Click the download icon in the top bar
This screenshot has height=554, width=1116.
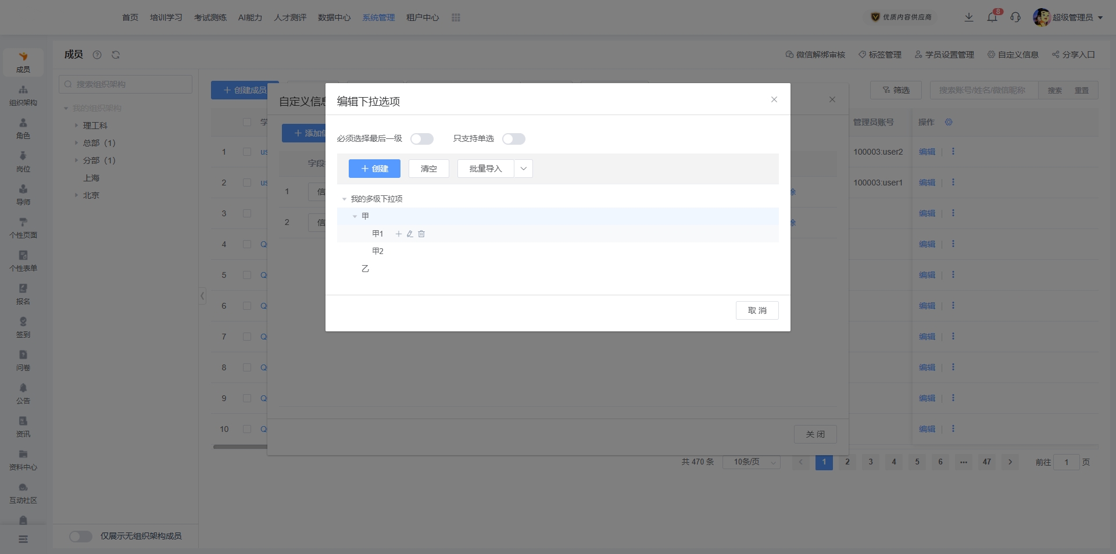click(x=969, y=17)
